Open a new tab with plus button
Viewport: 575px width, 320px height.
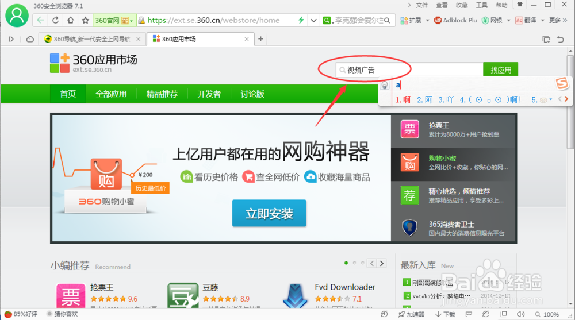[x=260, y=39]
